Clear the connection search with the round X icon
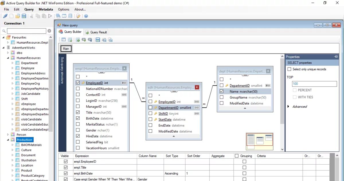This screenshot has width=344, height=181. [x=49, y=31]
